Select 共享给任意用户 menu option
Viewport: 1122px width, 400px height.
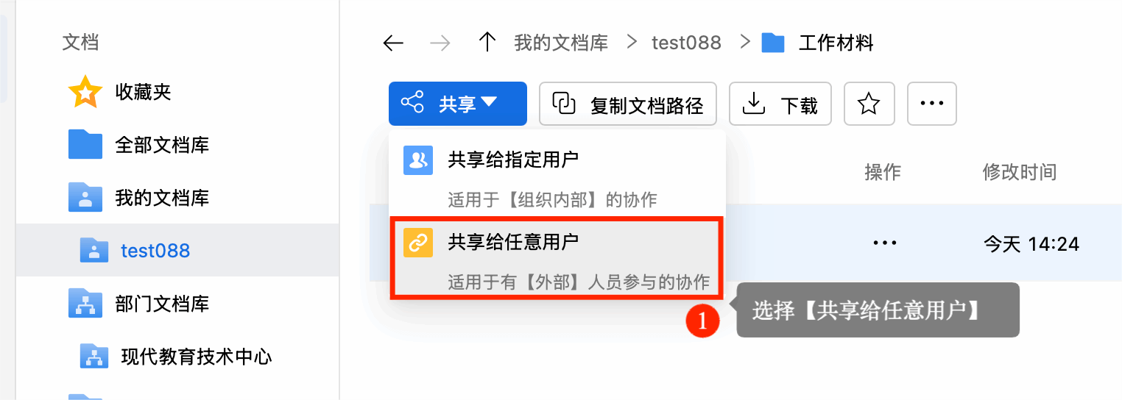coord(557,257)
